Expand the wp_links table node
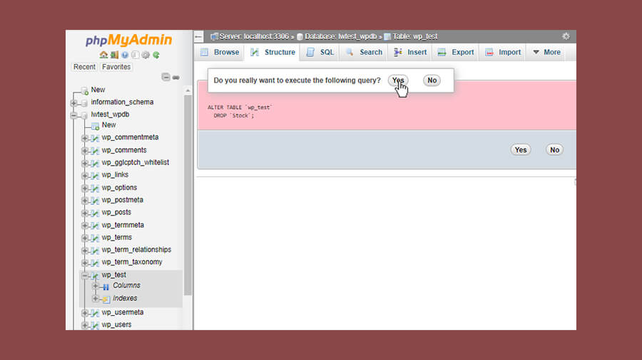This screenshot has width=642, height=360. tap(85, 176)
